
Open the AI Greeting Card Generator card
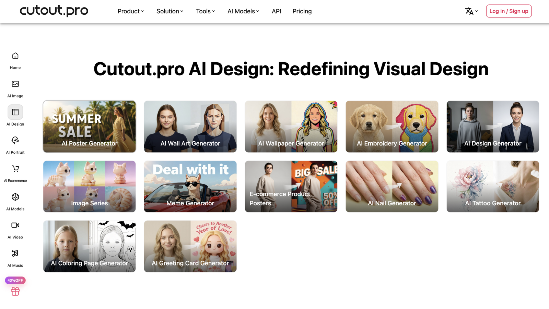[190, 246]
